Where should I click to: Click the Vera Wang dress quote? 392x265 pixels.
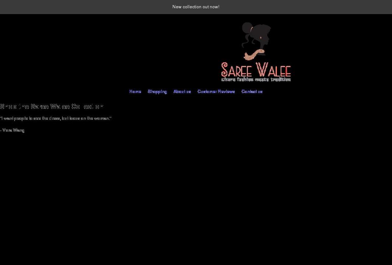click(x=56, y=118)
